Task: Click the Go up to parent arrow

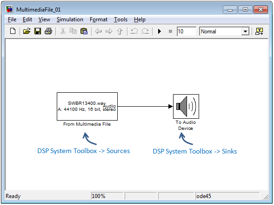Action: (x=120, y=32)
